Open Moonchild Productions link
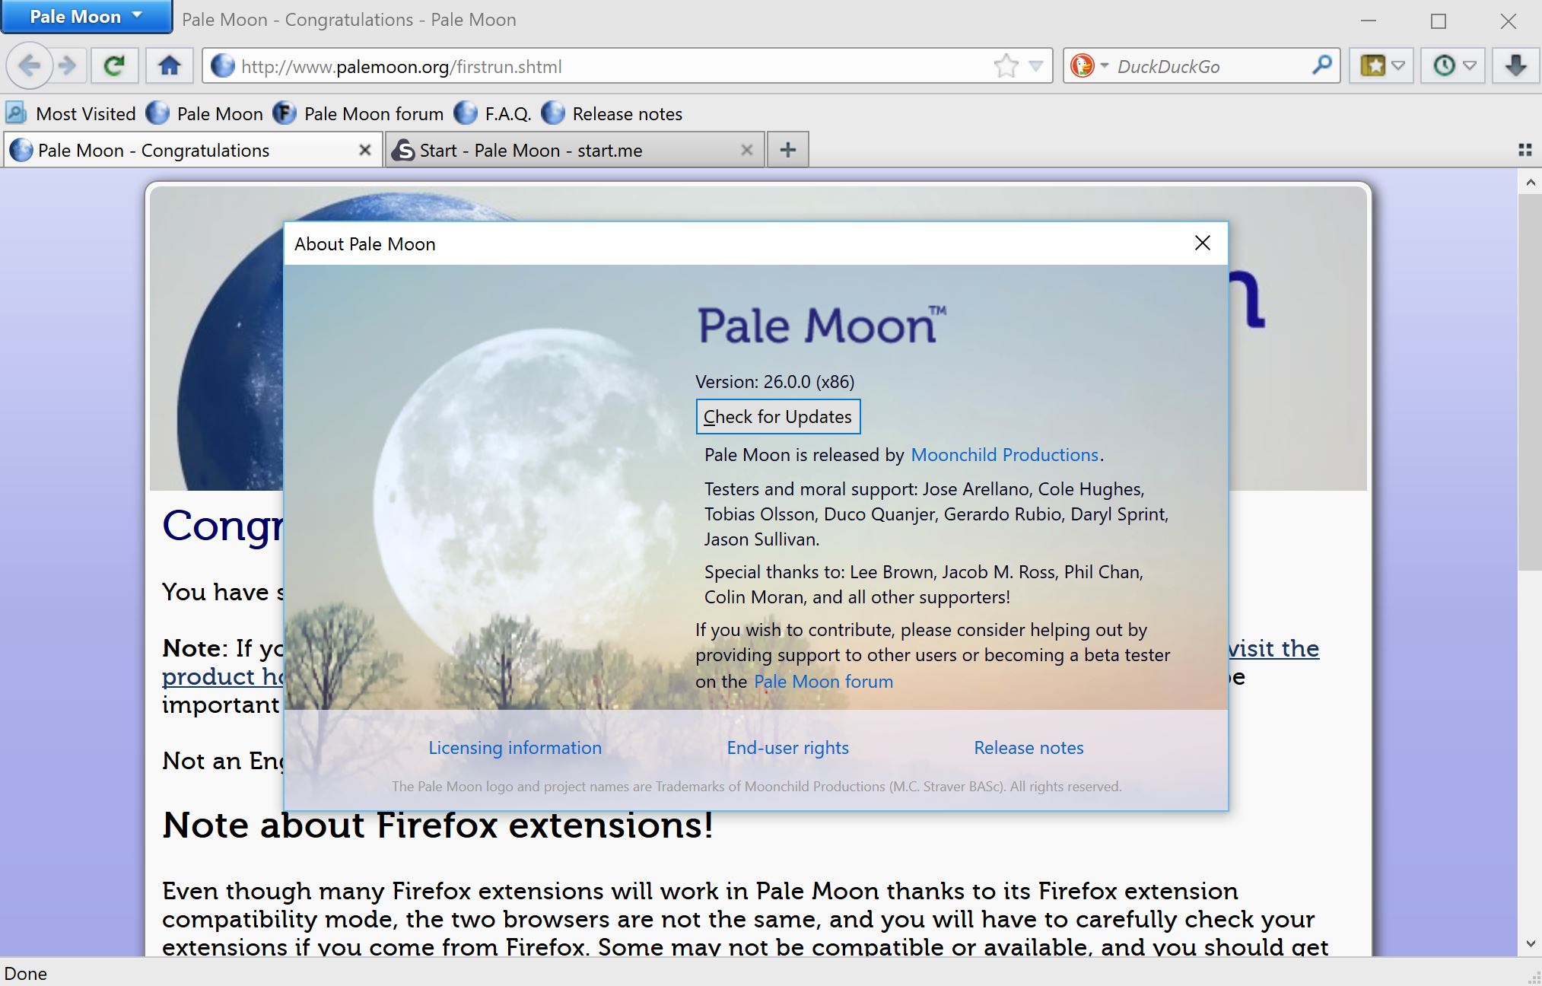The image size is (1542, 986). tap(1005, 455)
